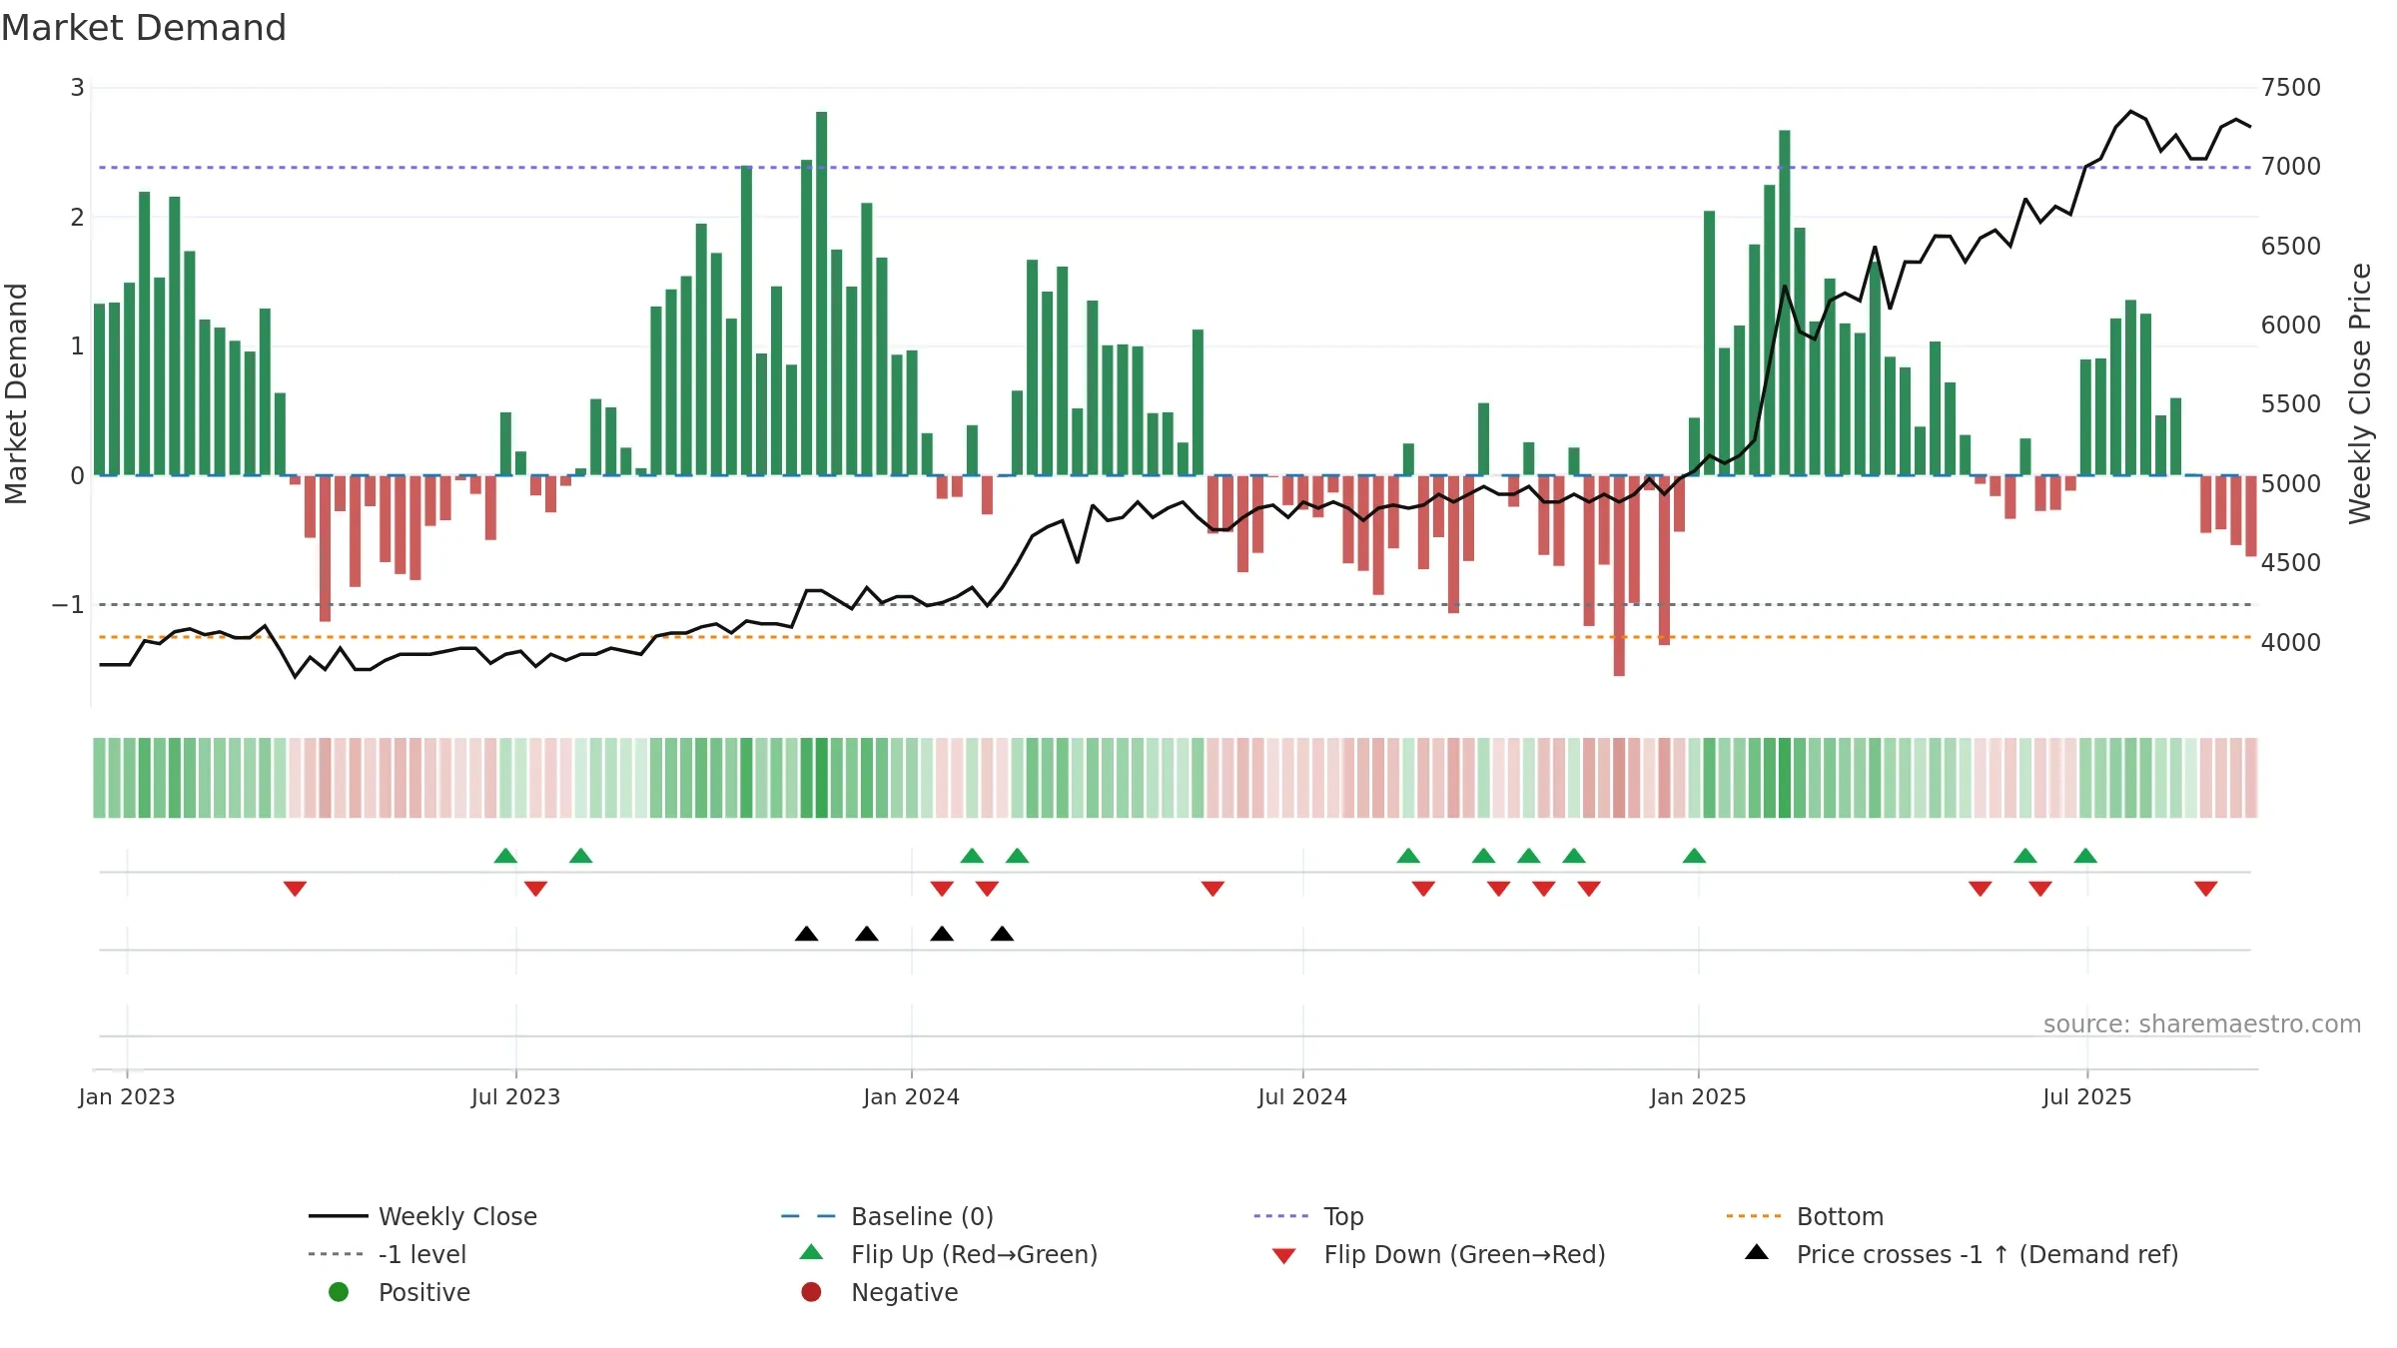Click the Jul 2025 x-axis label
Image resolution: width=2397 pixels, height=1348 pixels.
pyautogui.click(x=2086, y=1096)
